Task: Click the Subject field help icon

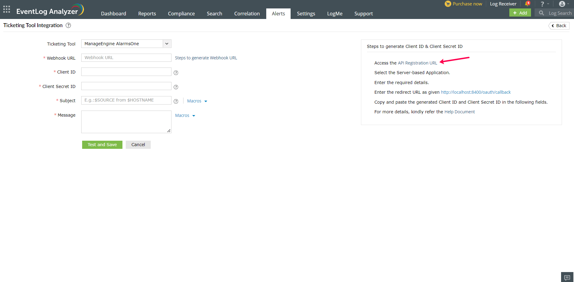Action: coord(176,101)
